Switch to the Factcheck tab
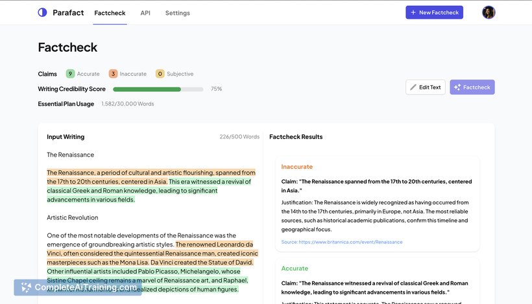Screen dimensions: 532x304 pos(110,13)
